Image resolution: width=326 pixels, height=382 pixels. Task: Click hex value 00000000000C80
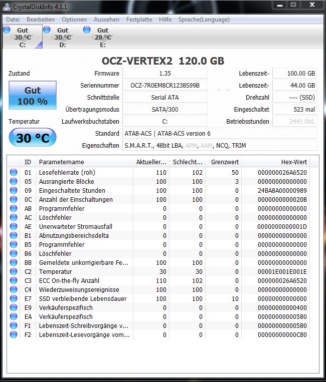282,335
